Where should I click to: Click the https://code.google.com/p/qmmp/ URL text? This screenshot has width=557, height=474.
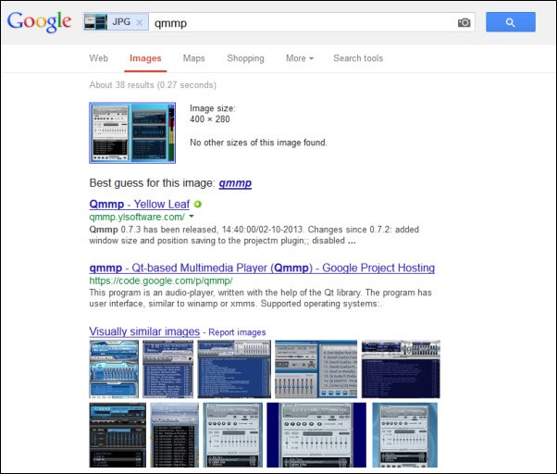click(x=161, y=281)
